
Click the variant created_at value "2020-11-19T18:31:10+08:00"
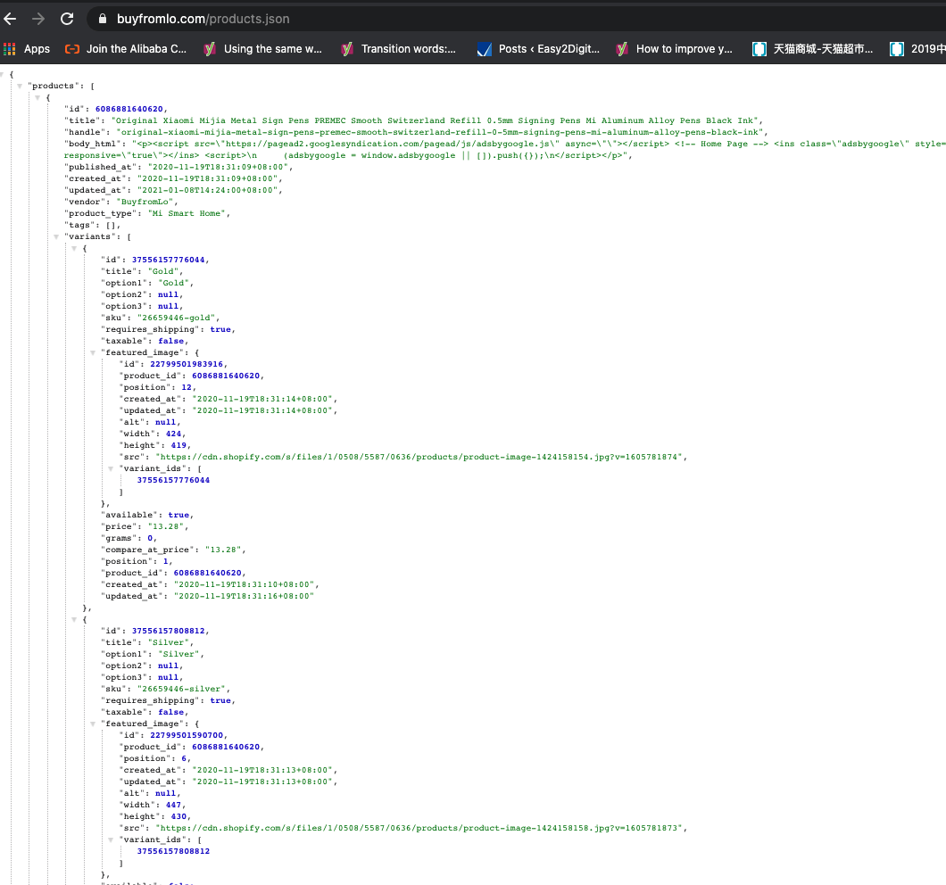point(245,584)
